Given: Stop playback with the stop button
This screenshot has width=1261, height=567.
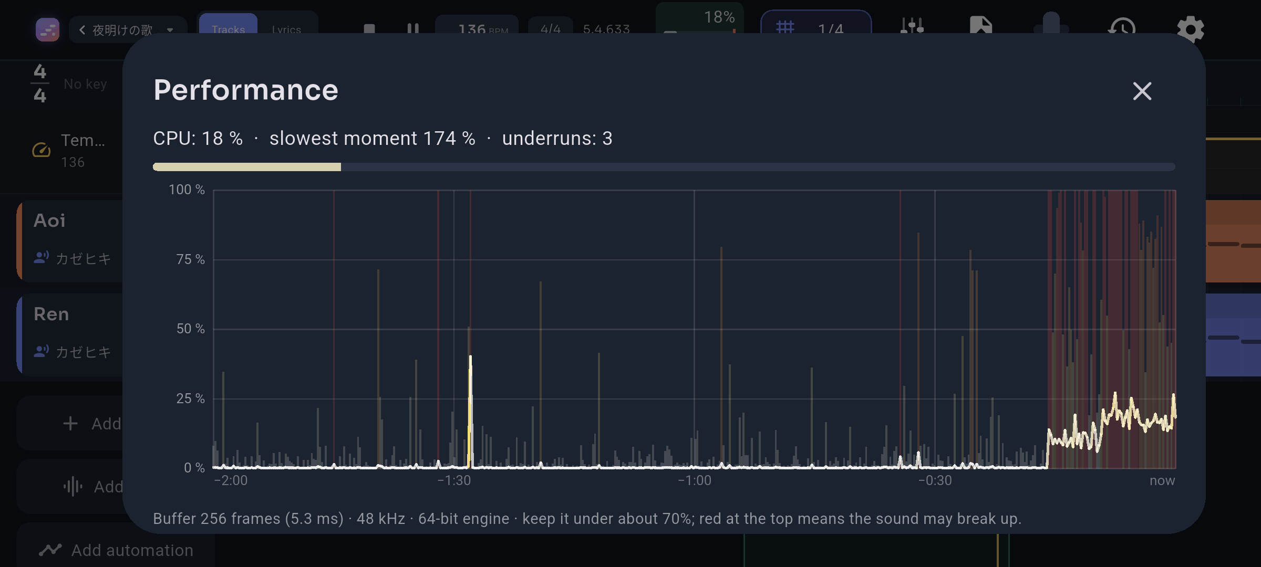Looking at the screenshot, I should point(369,29).
